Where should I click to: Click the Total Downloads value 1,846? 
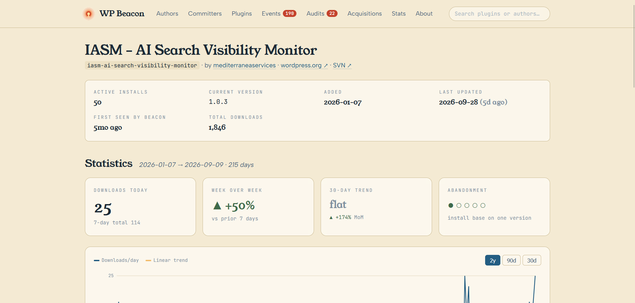pyautogui.click(x=217, y=127)
